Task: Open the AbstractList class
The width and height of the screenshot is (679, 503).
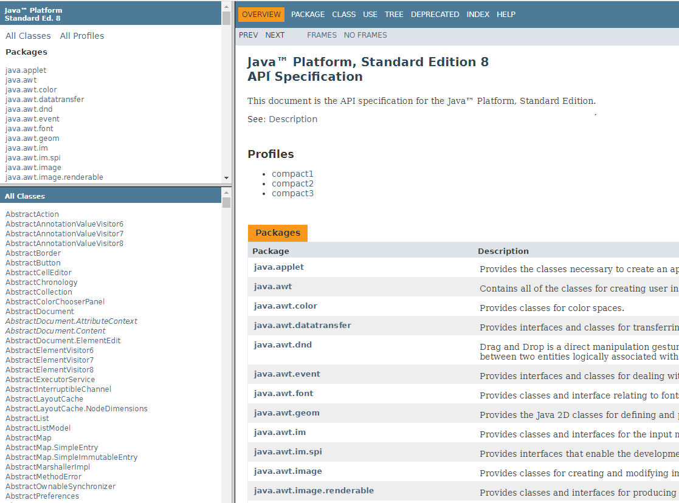Action: 27,419
